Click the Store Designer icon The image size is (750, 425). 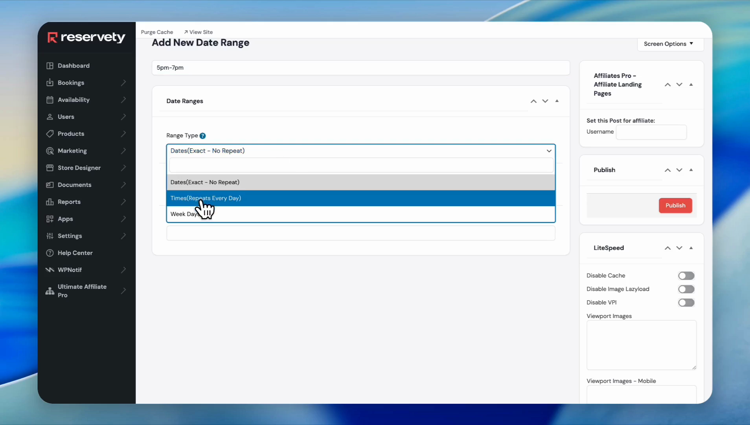click(50, 168)
